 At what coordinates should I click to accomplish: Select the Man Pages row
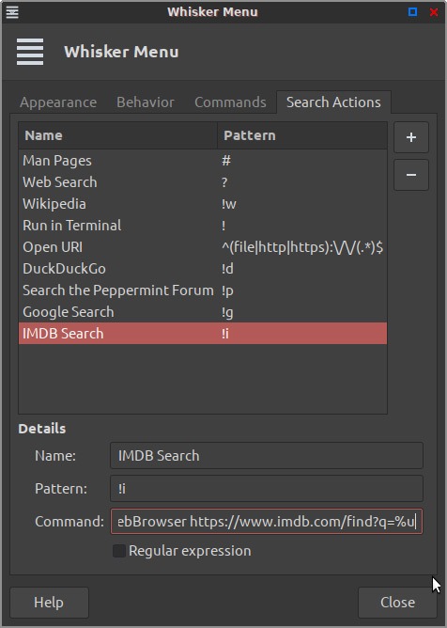pos(203,161)
